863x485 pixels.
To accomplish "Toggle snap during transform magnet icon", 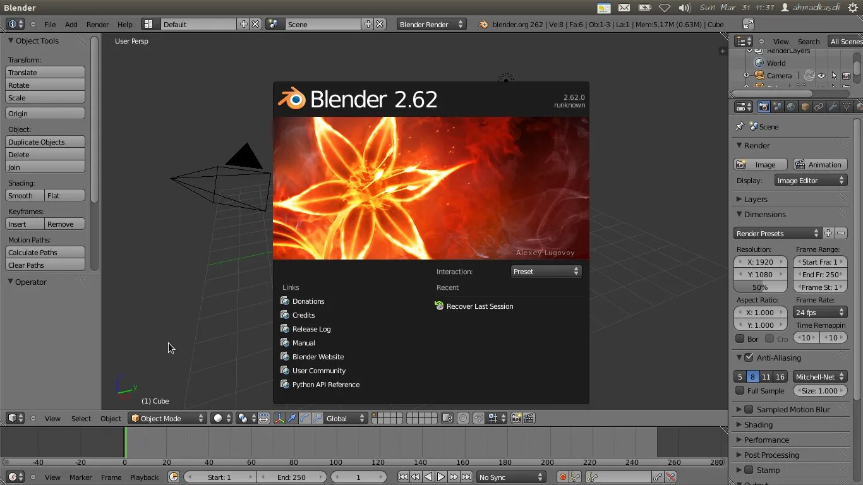I will pos(479,418).
